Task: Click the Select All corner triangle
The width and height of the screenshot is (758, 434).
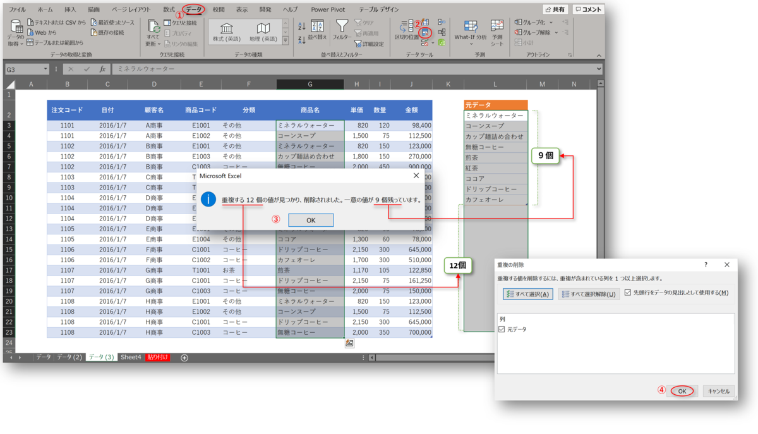Action: (10, 85)
